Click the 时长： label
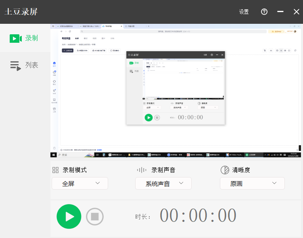Image resolution: width=303 pixels, height=238 pixels. pyautogui.click(x=142, y=217)
